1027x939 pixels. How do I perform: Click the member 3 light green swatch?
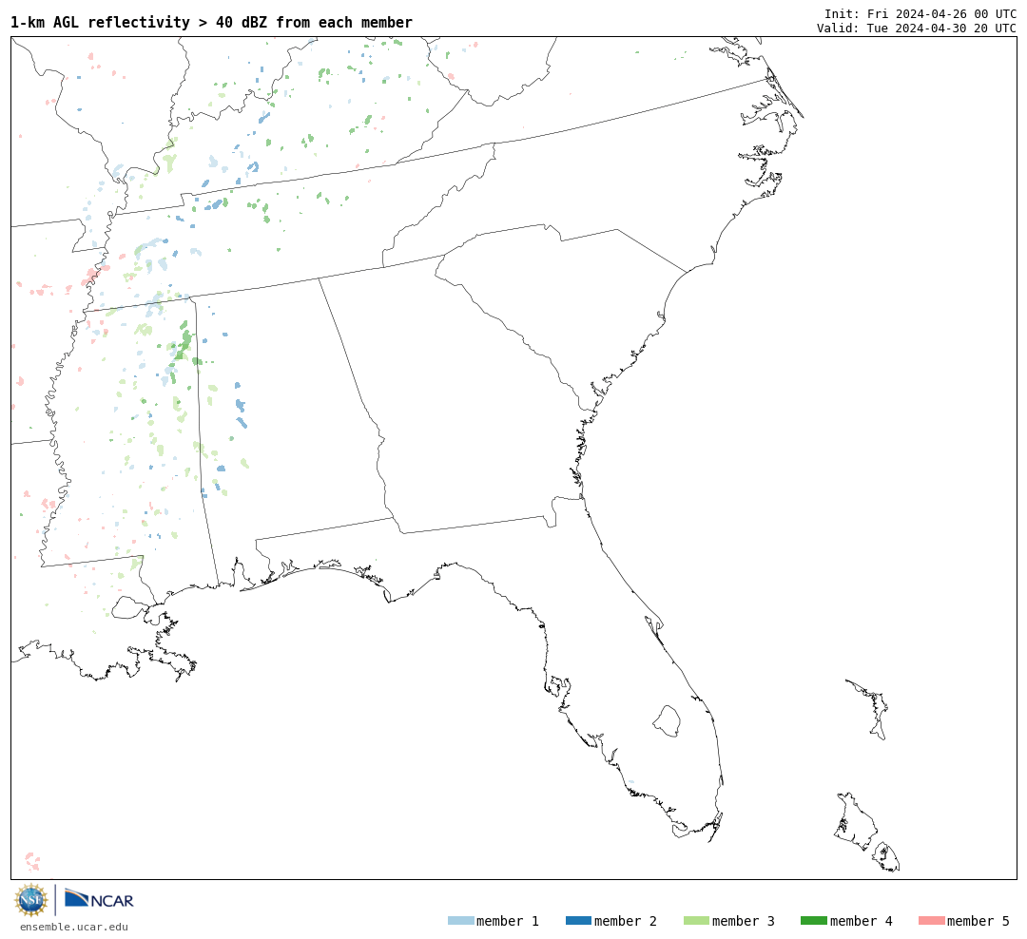[x=696, y=920]
